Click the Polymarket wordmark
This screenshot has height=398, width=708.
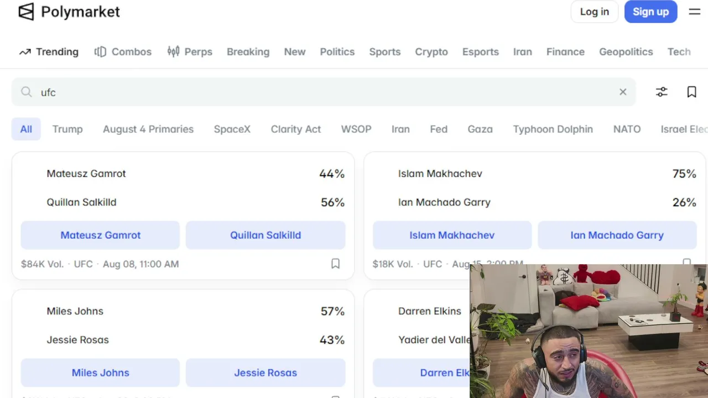pyautogui.click(x=81, y=12)
